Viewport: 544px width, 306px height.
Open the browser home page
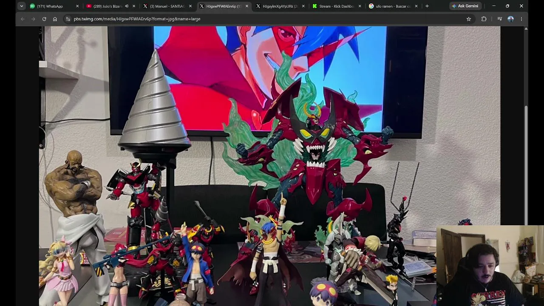pyautogui.click(x=55, y=19)
